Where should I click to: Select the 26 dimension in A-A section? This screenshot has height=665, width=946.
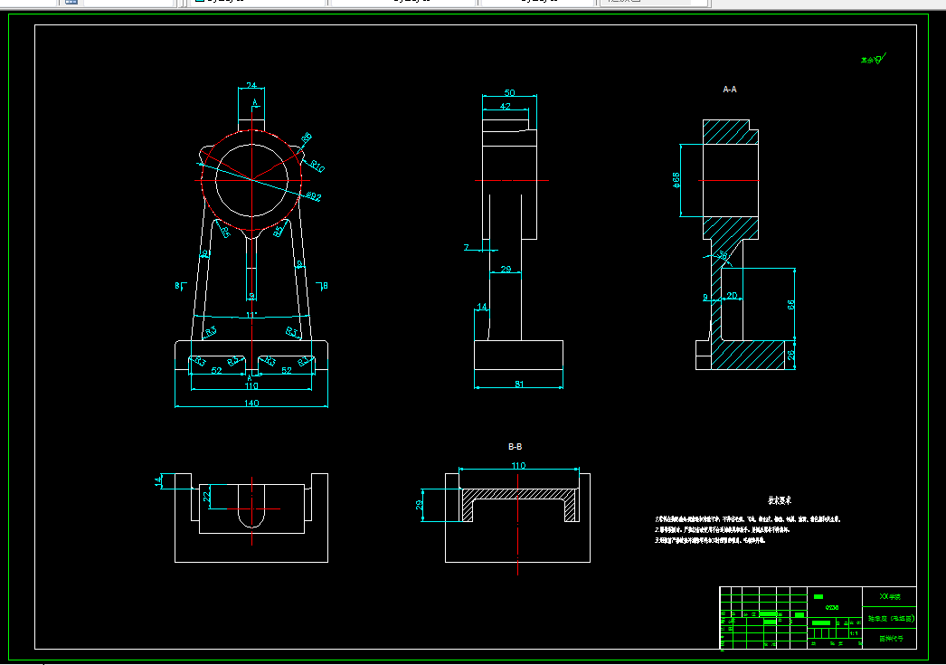click(791, 356)
